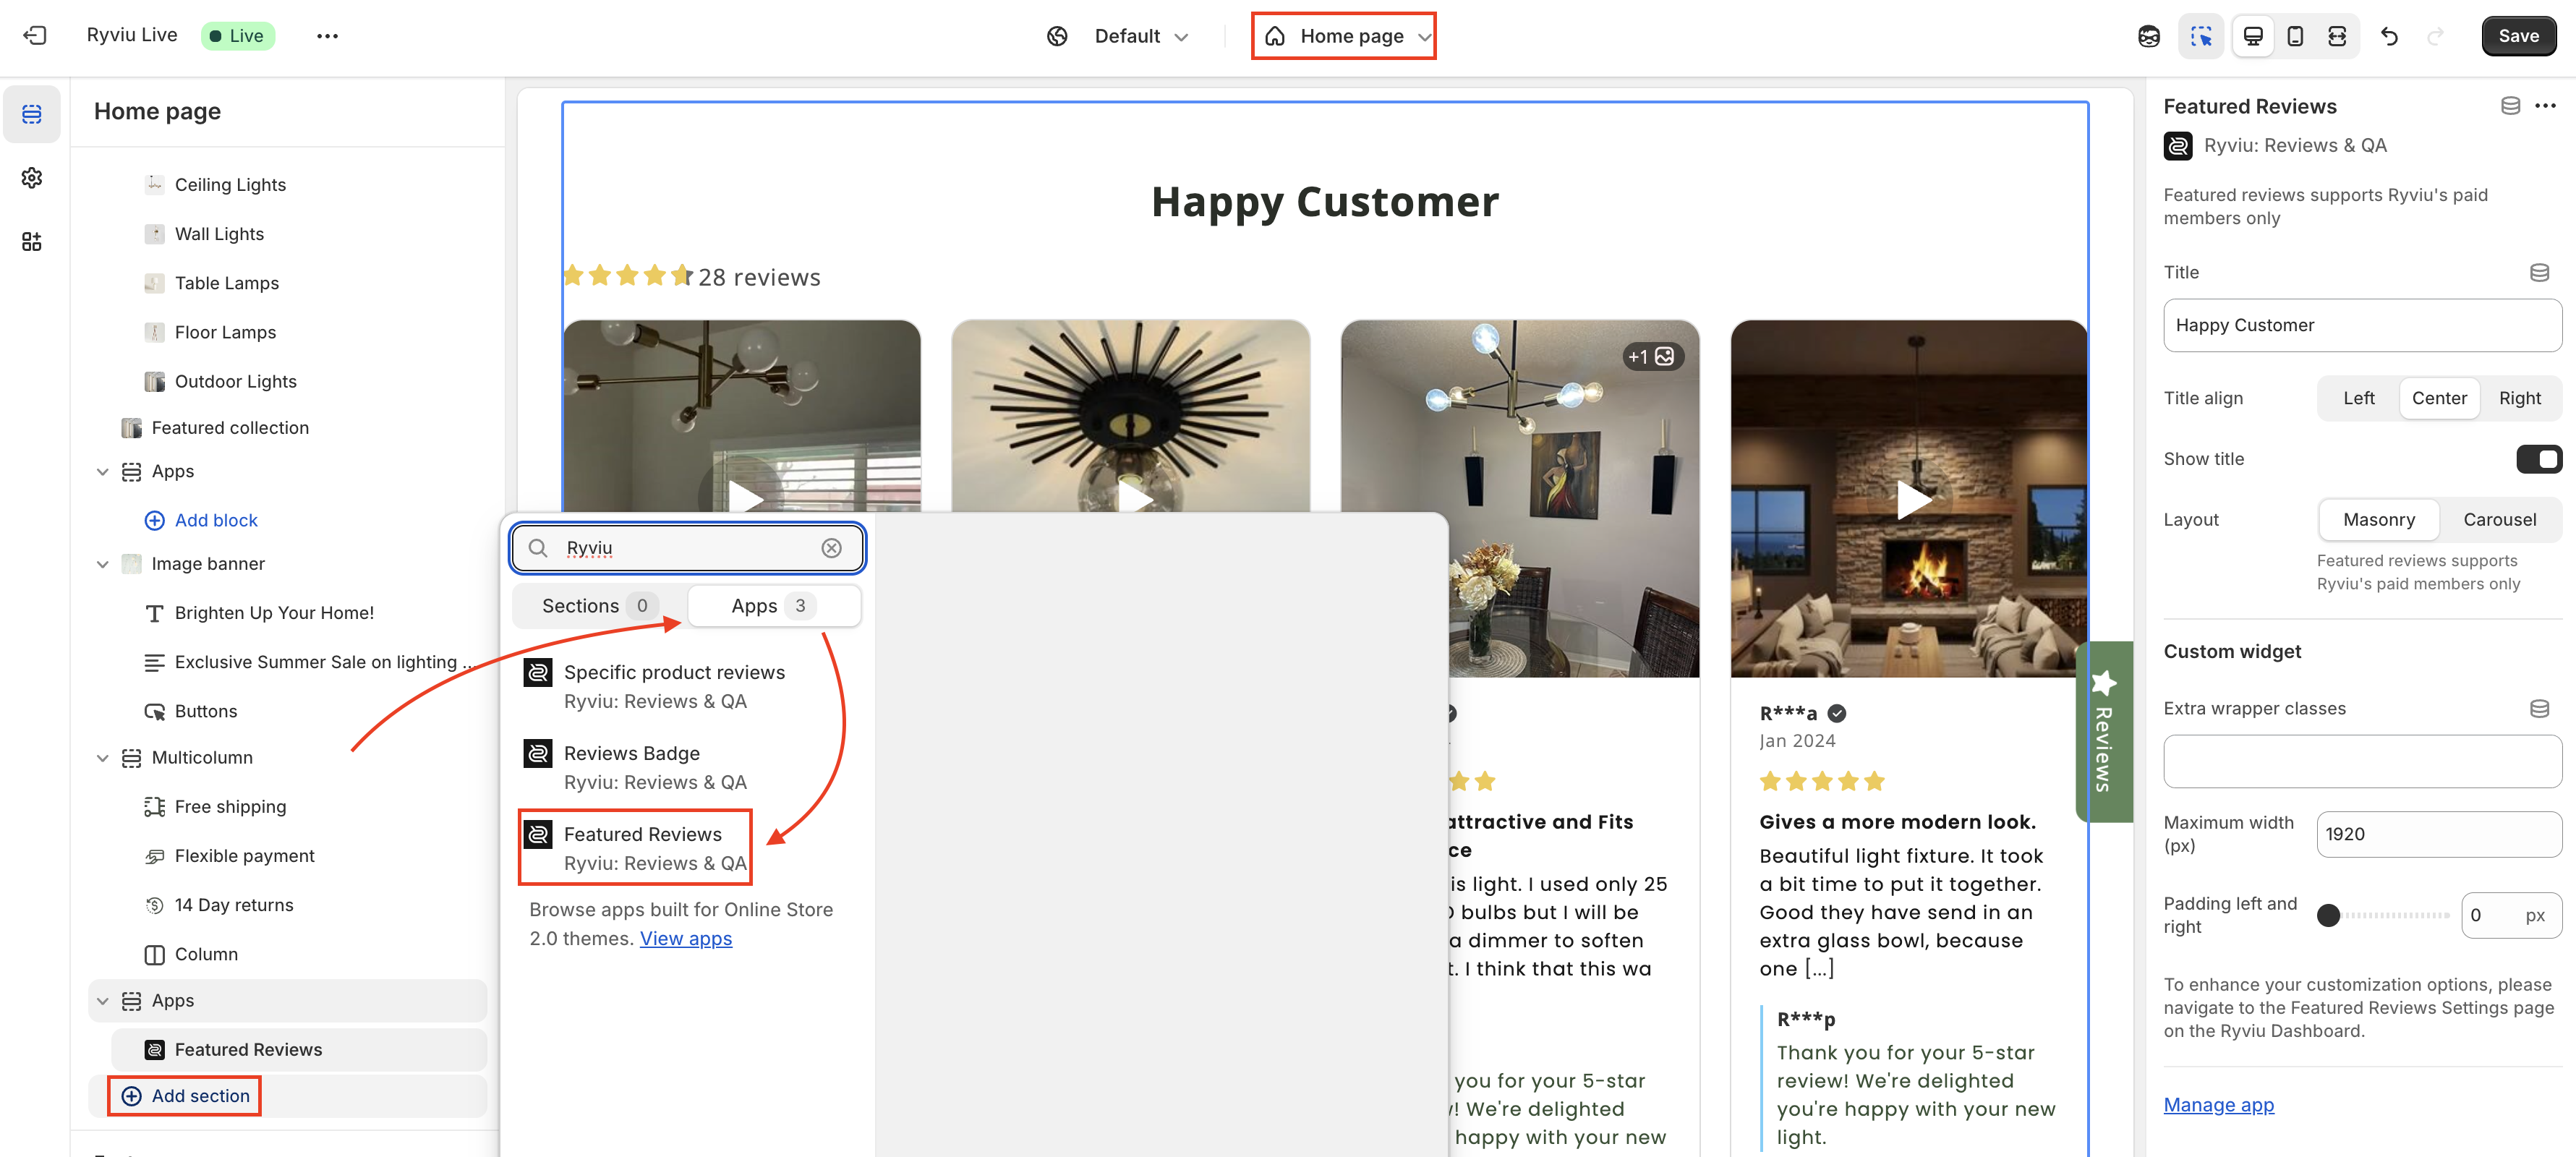Set title align to Right
Image resolution: width=2576 pixels, height=1157 pixels.
(2519, 398)
